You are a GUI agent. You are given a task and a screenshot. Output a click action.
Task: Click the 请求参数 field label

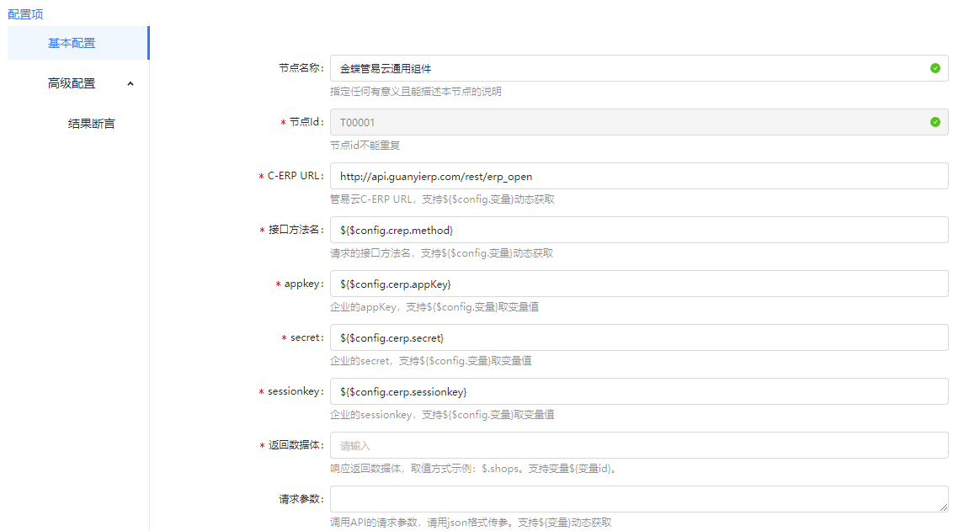(x=301, y=498)
